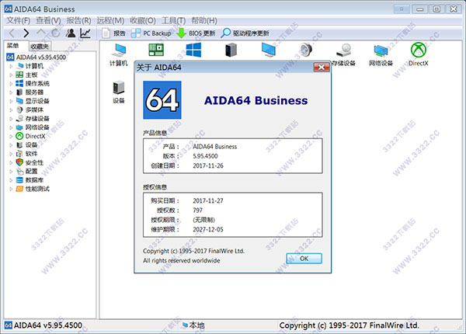Click 驱动程序更新 toolbar button
466x334 pixels.
(x=245, y=33)
